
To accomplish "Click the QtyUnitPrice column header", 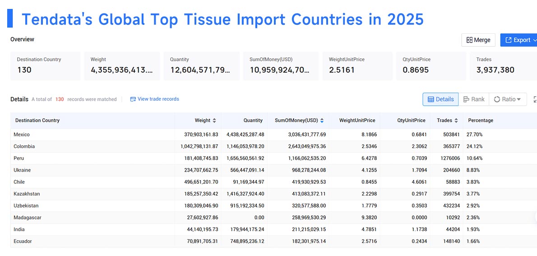I will point(411,120).
